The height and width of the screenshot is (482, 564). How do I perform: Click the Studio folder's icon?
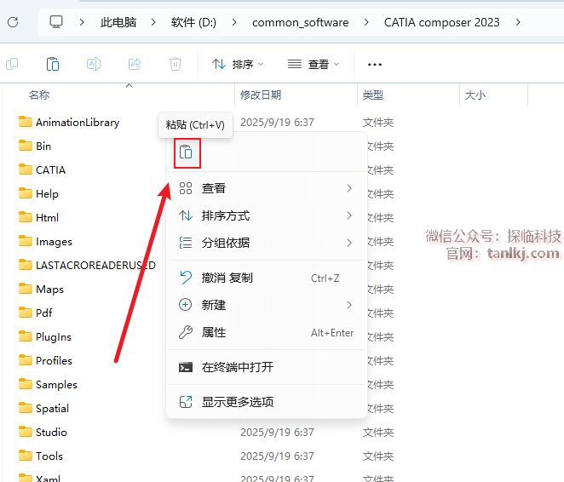click(26, 431)
